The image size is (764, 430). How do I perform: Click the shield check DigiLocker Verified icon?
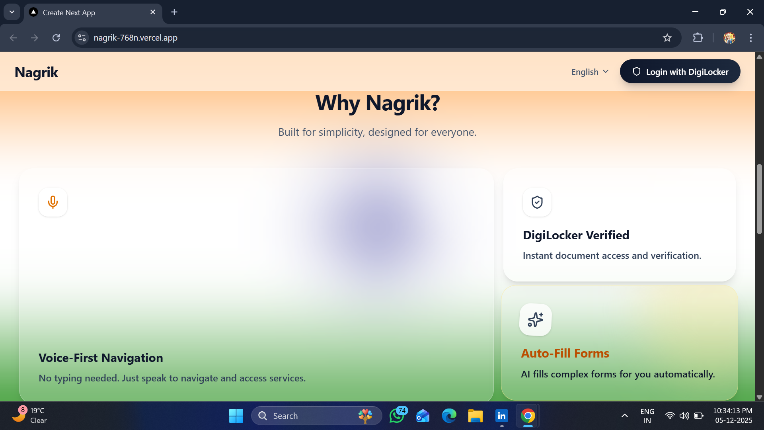[537, 202]
